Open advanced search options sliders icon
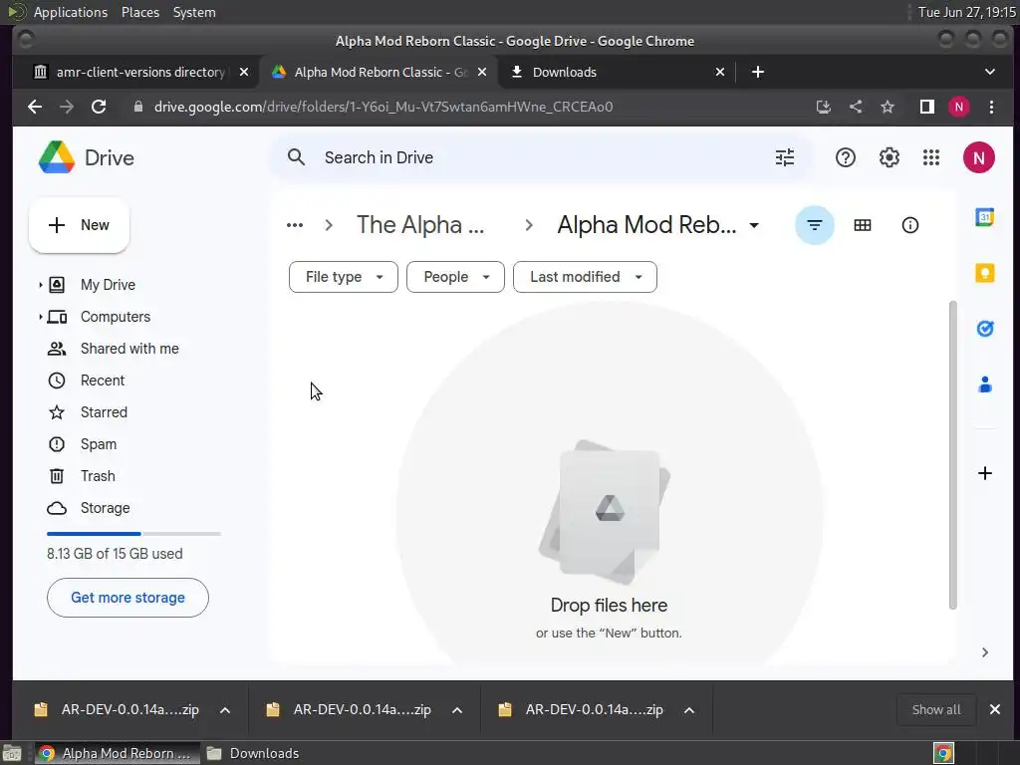Screen dimensions: 1020x765 click(x=785, y=157)
